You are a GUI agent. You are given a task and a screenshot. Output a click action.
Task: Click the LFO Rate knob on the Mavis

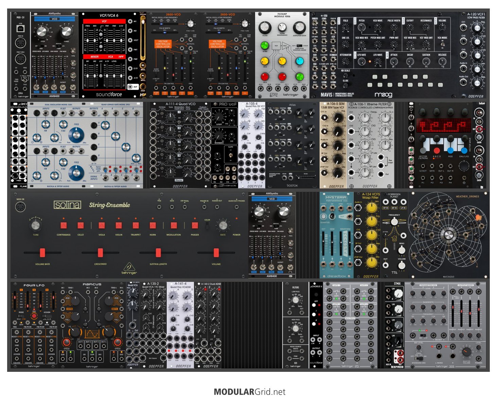click(x=361, y=62)
